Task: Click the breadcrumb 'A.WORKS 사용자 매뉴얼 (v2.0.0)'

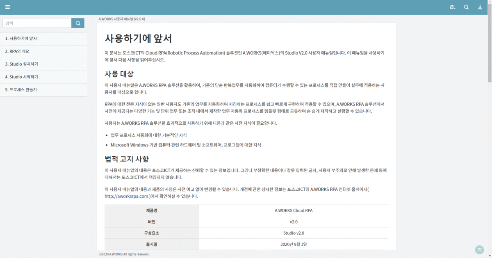Action: tap(121, 18)
